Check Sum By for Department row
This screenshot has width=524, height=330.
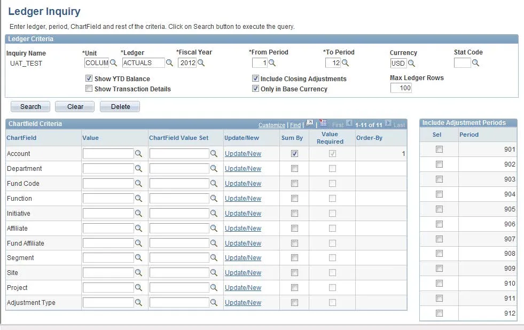pyautogui.click(x=294, y=169)
